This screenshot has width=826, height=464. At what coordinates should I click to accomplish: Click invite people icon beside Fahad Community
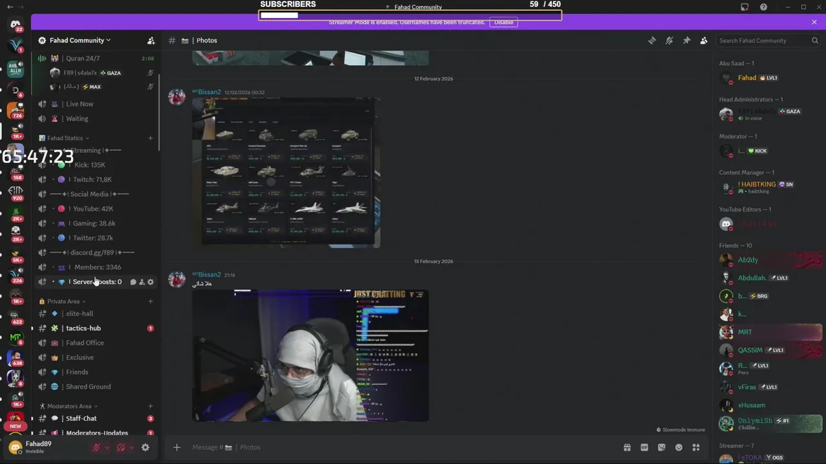coord(151,41)
